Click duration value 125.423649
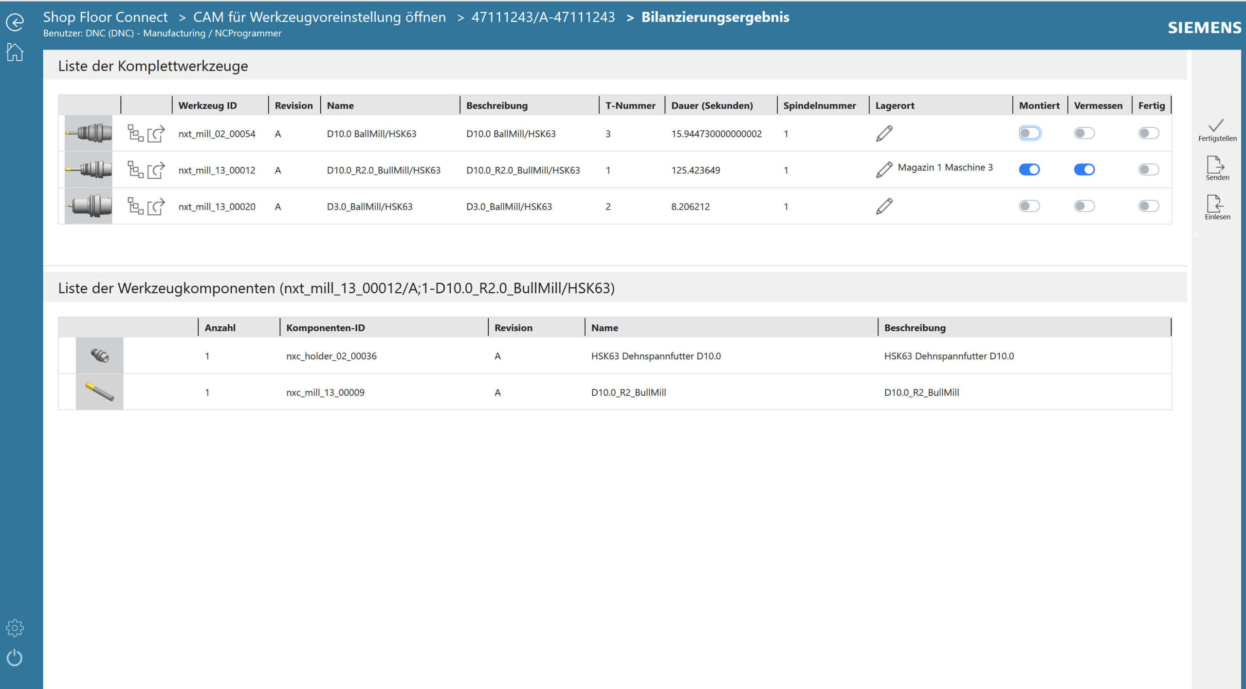Image resolution: width=1246 pixels, height=689 pixels. click(696, 170)
